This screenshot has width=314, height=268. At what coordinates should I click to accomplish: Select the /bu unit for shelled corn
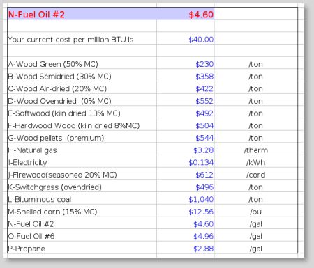256,212
